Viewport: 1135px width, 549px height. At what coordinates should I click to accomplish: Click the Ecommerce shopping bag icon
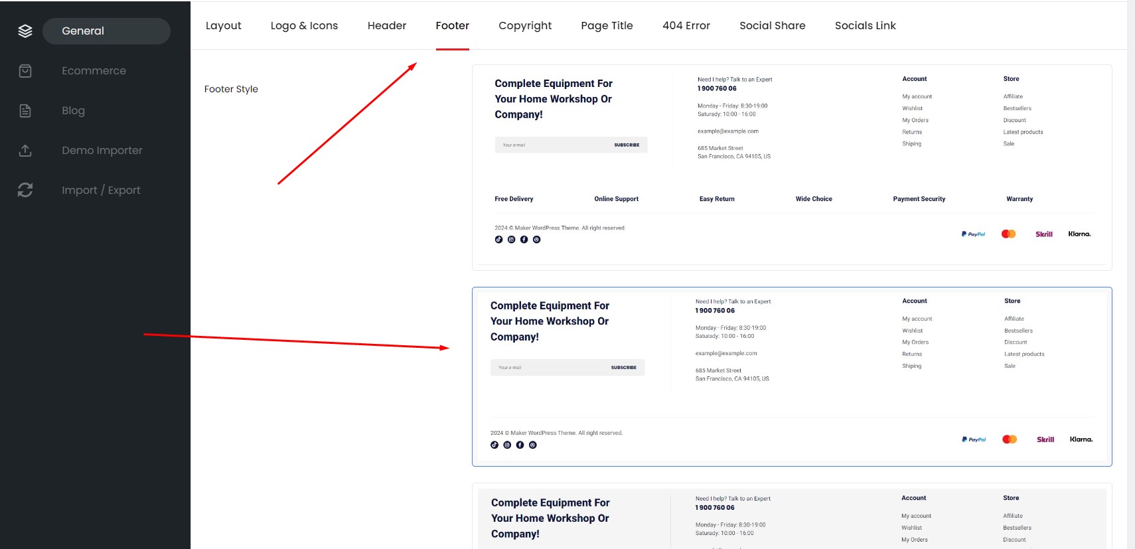coord(25,71)
